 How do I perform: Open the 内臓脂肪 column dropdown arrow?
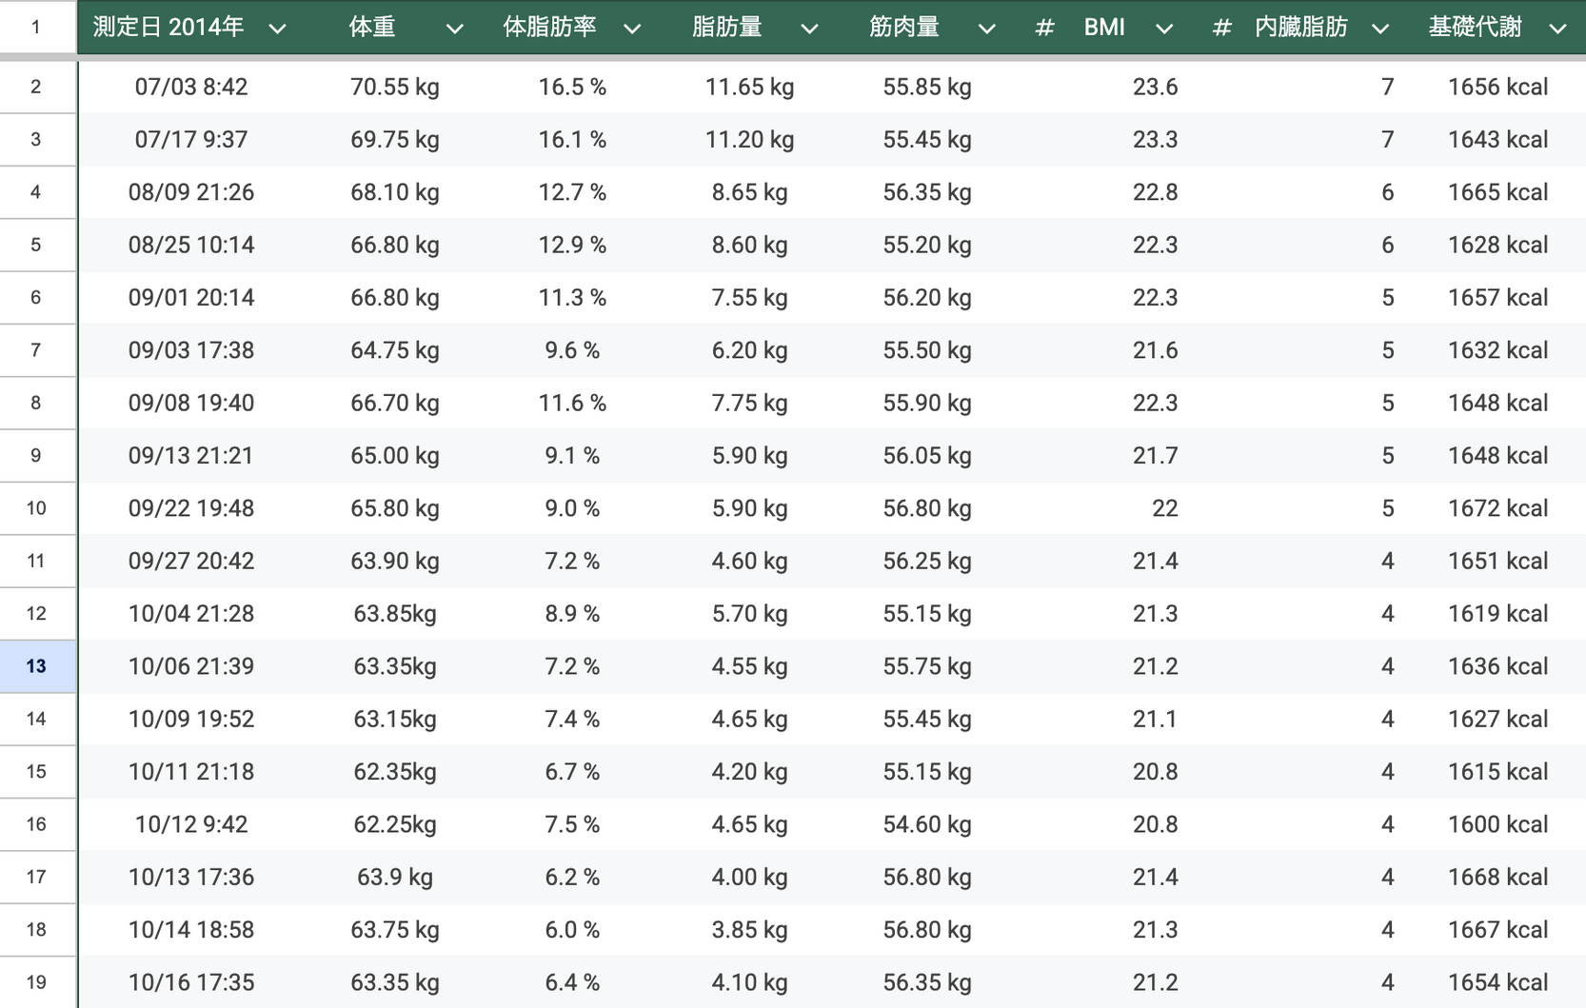point(1380,29)
